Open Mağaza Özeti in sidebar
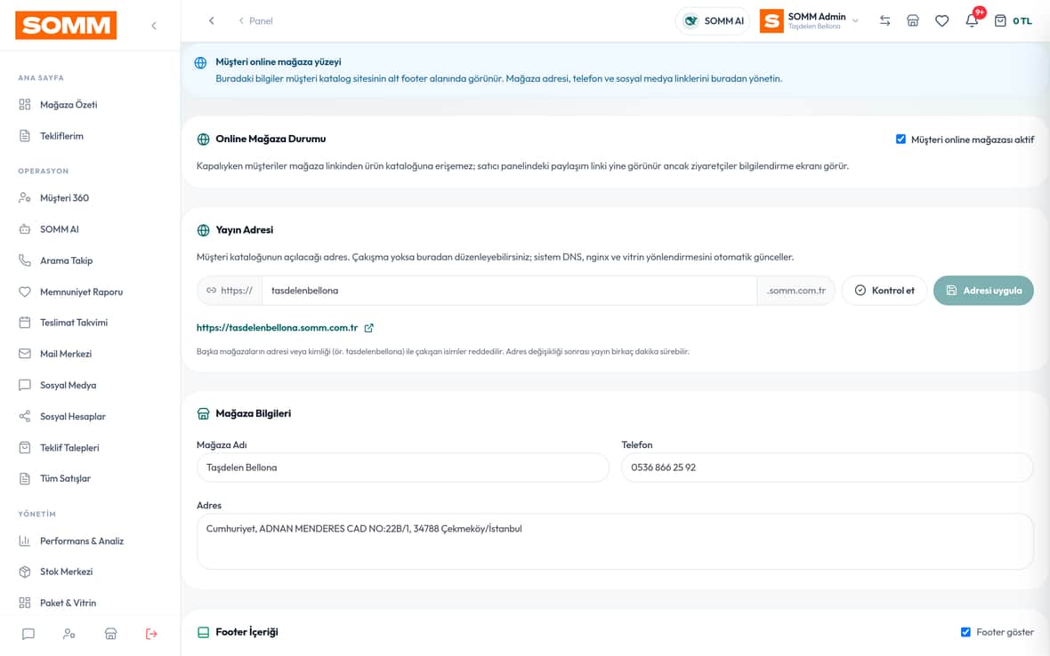The width and height of the screenshot is (1050, 656). tap(69, 104)
